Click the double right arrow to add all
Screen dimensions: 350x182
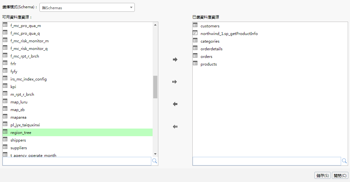(175, 82)
